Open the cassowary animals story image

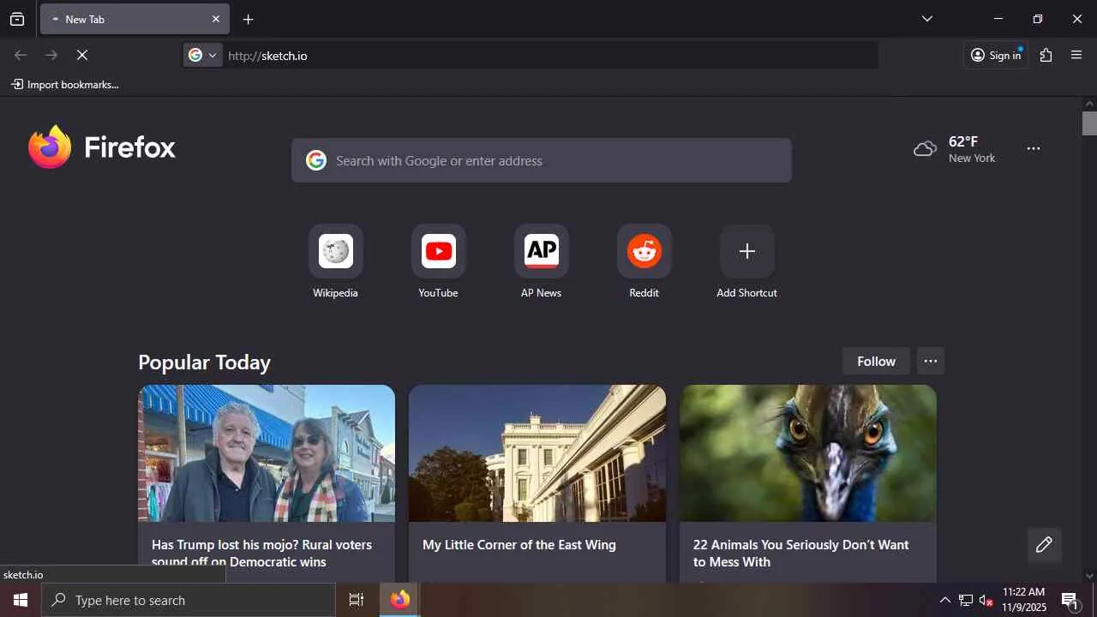click(808, 453)
